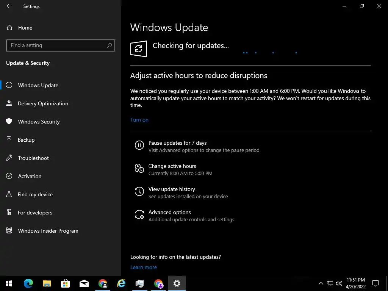Open Windows Security page
The height and width of the screenshot is (291, 388).
point(61,122)
